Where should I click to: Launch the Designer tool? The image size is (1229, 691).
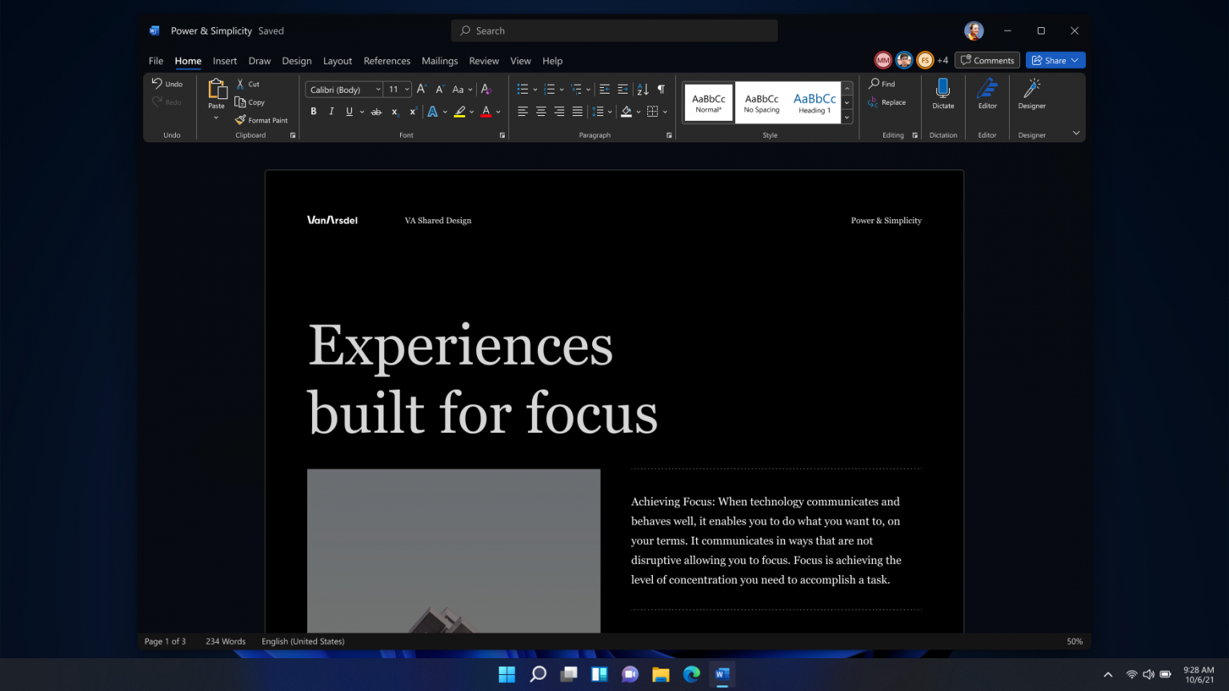[1031, 94]
